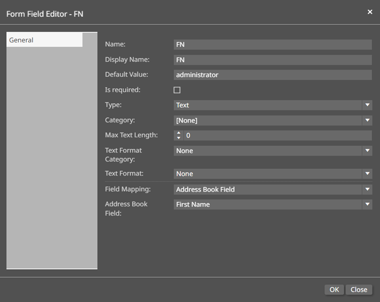Click the Name input field
The image size is (380, 302).
tap(273, 45)
